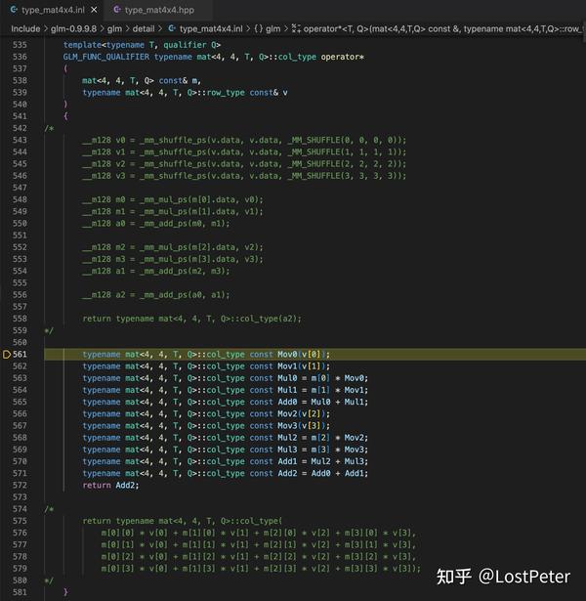Click line number 572 in the gutter
This screenshot has width=586, height=601.
pos(20,485)
